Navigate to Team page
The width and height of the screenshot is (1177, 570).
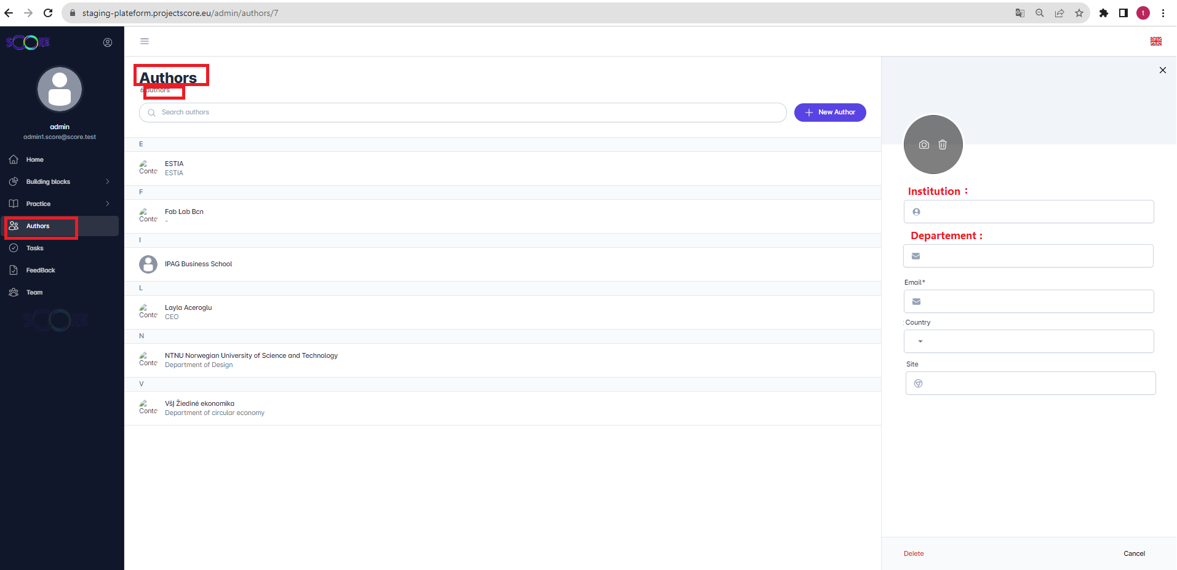pos(34,292)
